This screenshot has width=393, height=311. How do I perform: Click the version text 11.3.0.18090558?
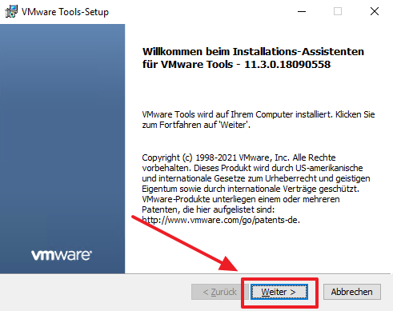click(287, 65)
